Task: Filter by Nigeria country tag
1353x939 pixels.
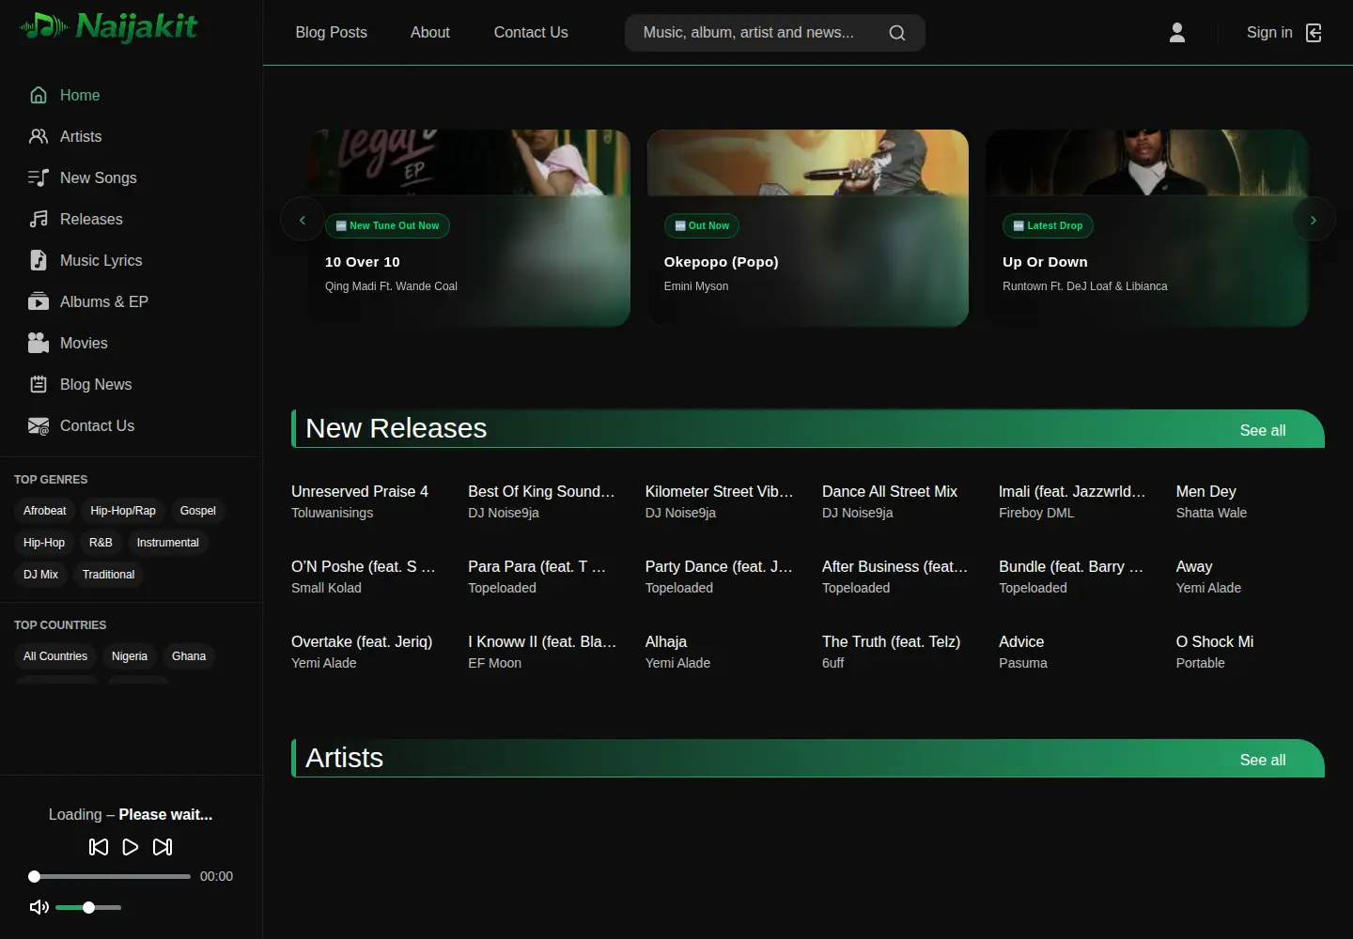Action: click(130, 656)
